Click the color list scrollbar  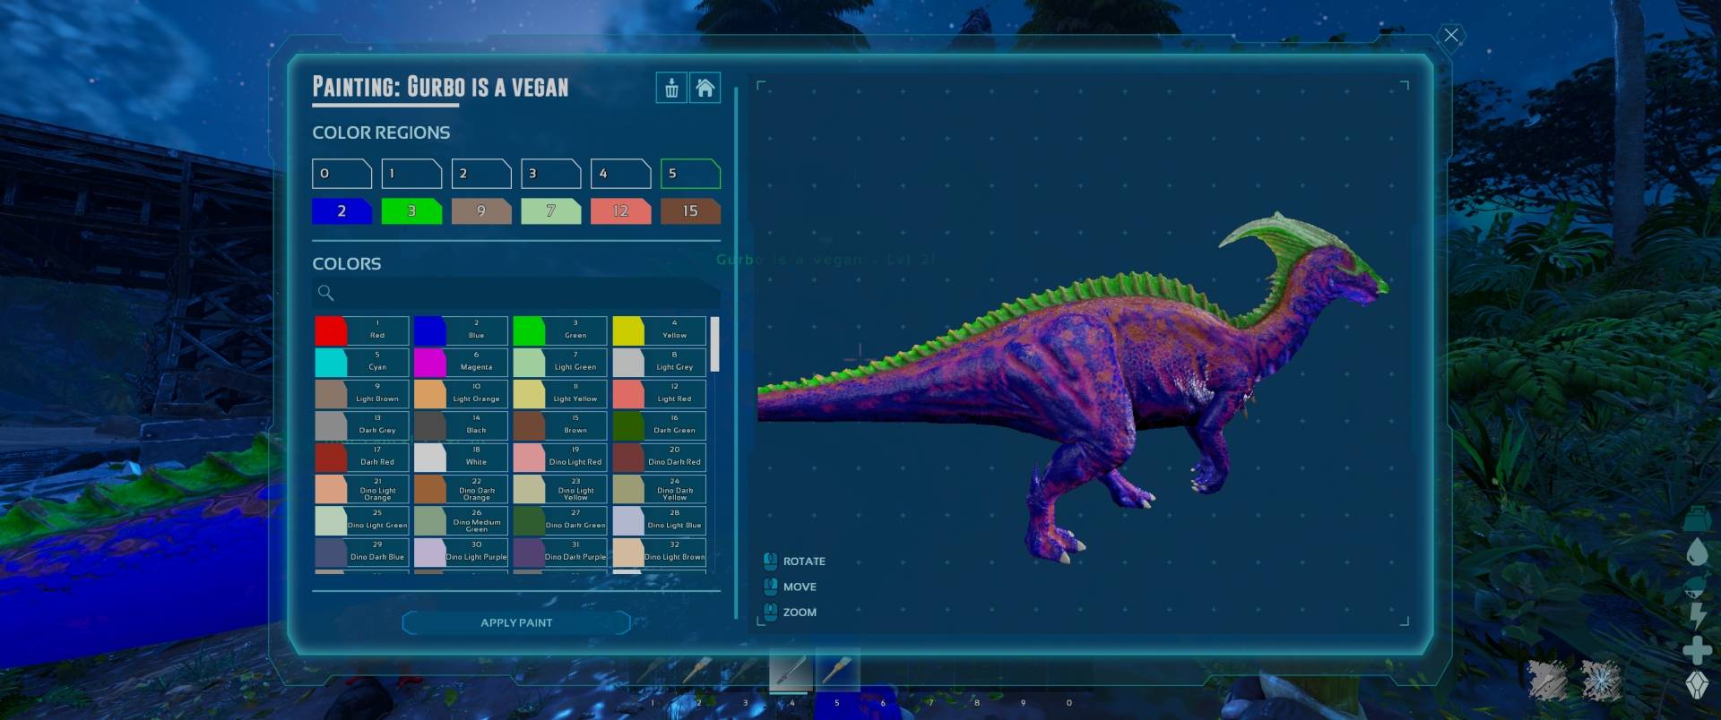coord(714,344)
